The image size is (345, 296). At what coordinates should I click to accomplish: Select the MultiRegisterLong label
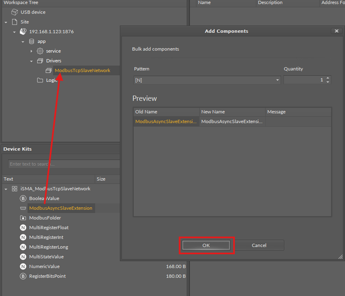coord(49,247)
